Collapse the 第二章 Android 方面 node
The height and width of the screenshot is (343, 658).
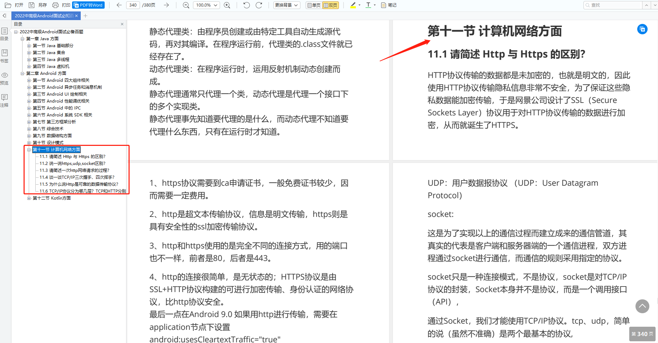point(23,73)
